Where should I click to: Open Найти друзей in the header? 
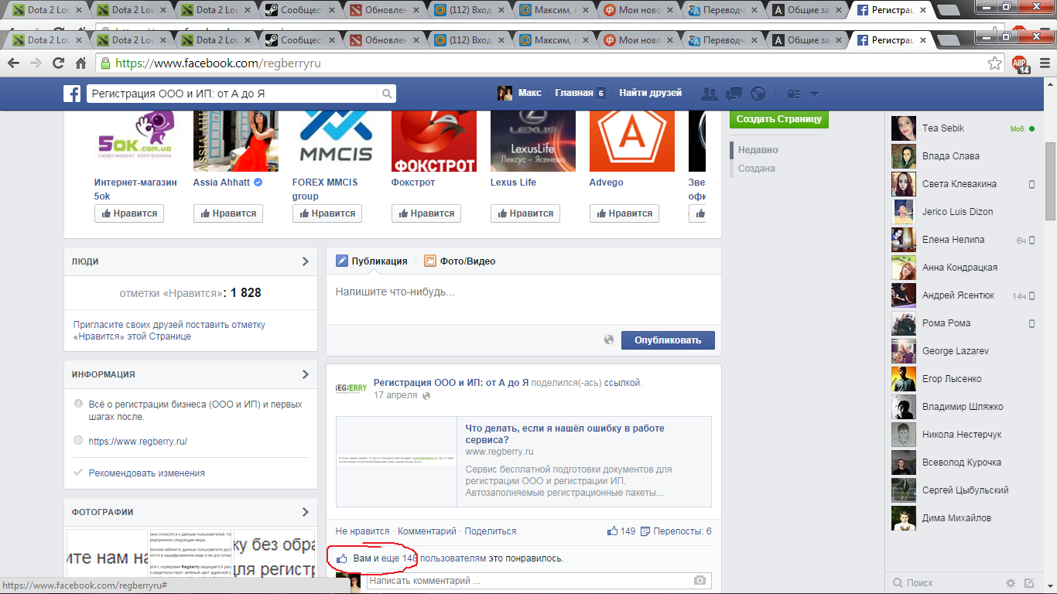[651, 93]
